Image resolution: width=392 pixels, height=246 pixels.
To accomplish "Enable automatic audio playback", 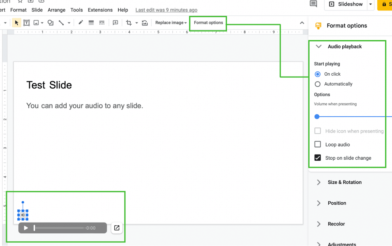I will pyautogui.click(x=317, y=84).
